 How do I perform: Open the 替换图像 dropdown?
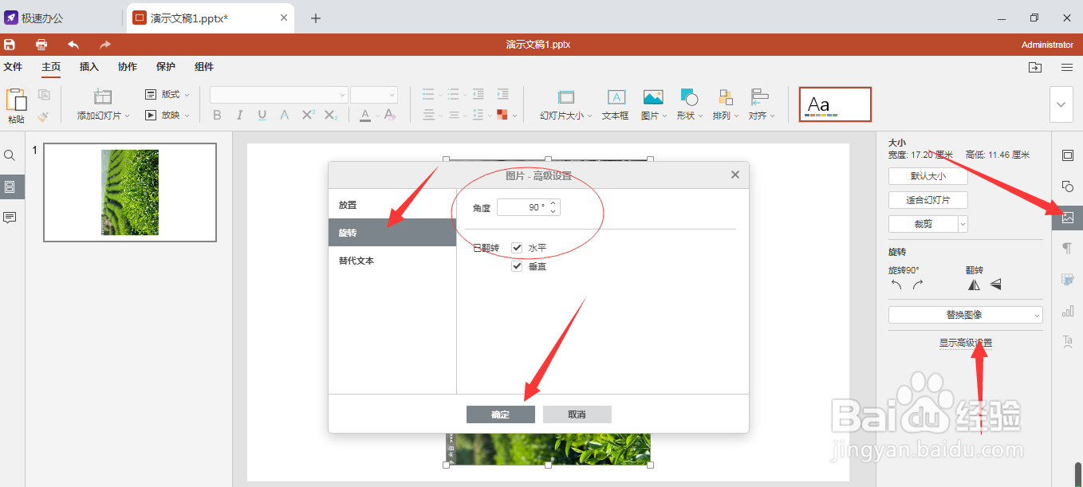click(965, 315)
